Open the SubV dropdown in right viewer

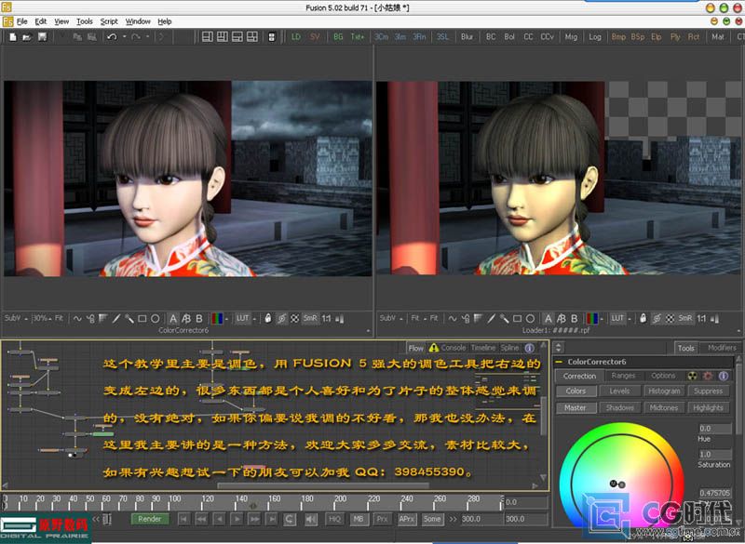pos(401,318)
